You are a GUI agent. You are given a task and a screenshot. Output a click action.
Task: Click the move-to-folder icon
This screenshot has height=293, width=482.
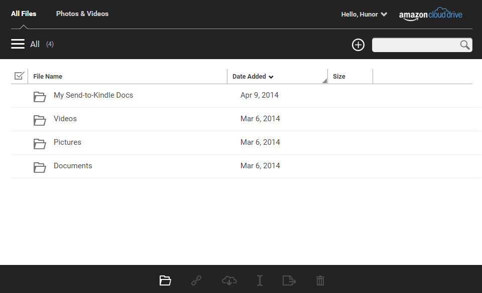(289, 280)
